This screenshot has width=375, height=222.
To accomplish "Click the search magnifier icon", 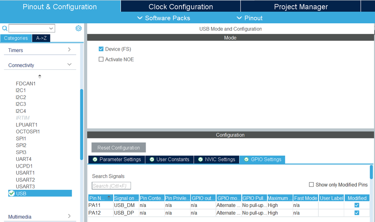I will pyautogui.click(x=5, y=28).
